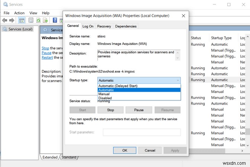Click description box scroll down arrow
The height and width of the screenshot is (167, 250).
[178, 58]
